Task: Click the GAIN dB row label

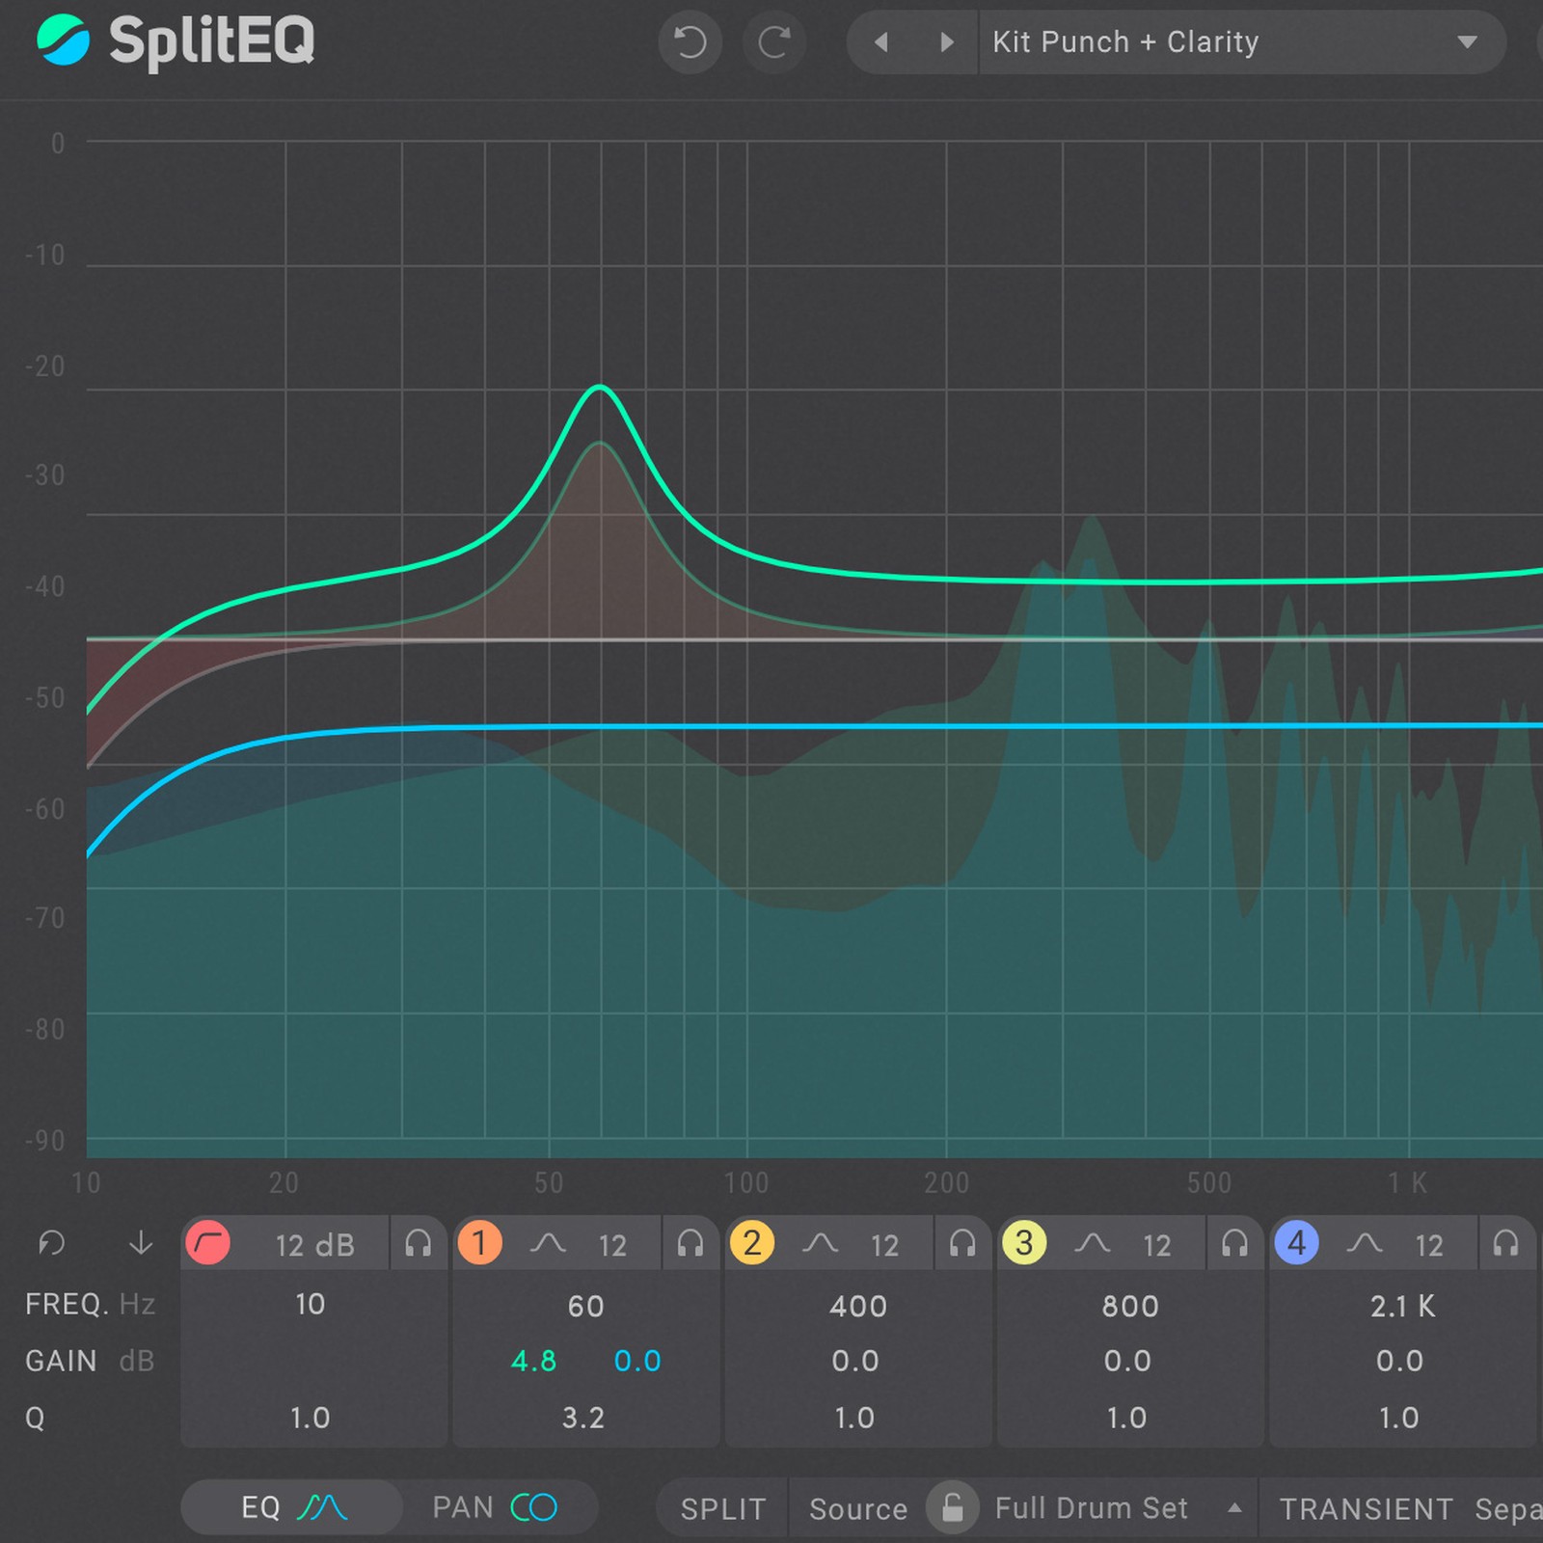Action: point(90,1361)
